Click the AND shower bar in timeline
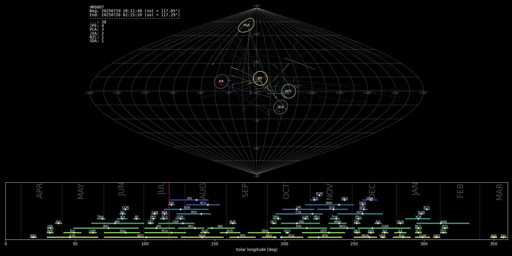This screenshot has width=512, height=256. (329, 205)
